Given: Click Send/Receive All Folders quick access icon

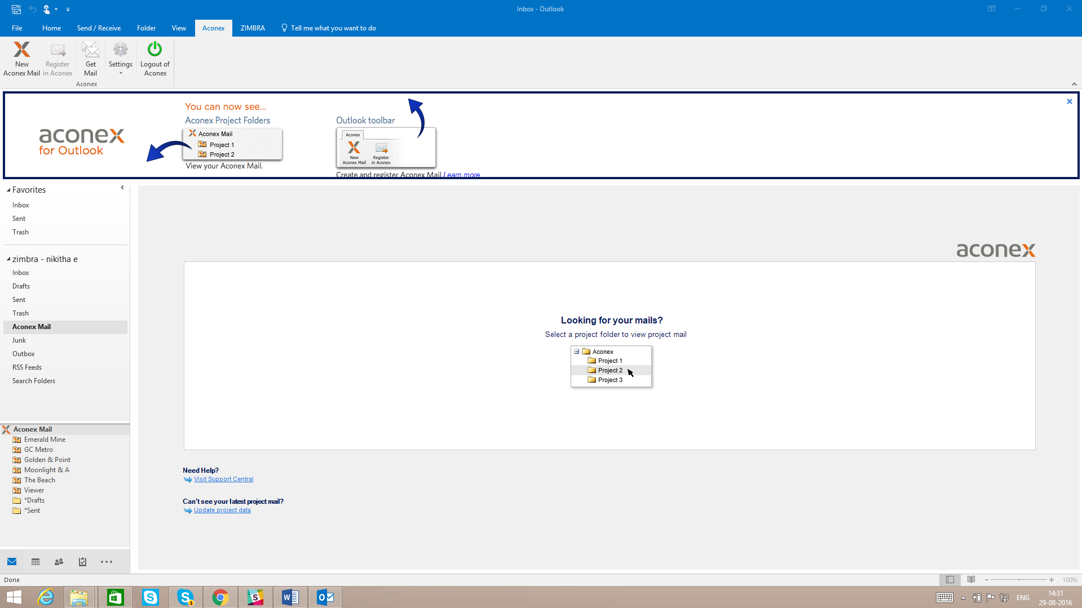Looking at the screenshot, I should 16,9.
